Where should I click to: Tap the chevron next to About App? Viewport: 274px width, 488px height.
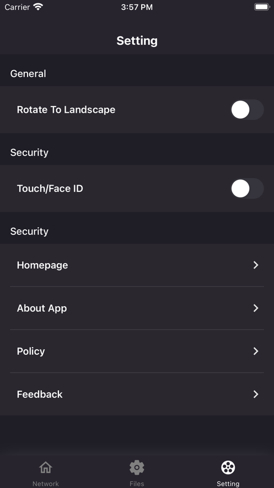click(256, 308)
